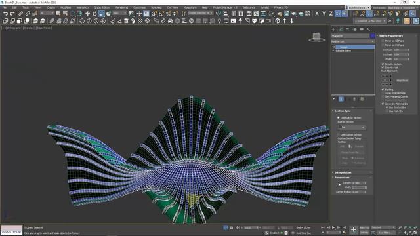The height and width of the screenshot is (236, 420).
Task: Toggle the Banking checkbox
Action: coord(383,90)
